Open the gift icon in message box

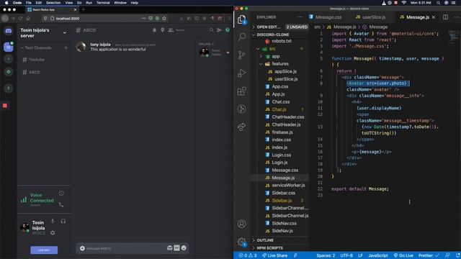click(x=170, y=248)
